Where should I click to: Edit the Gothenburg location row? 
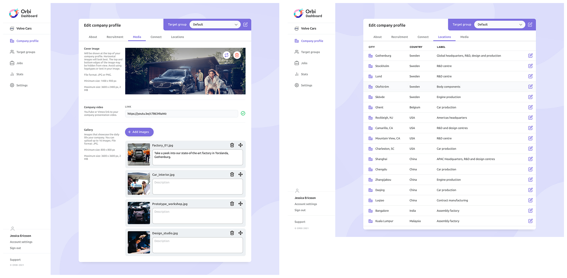(531, 56)
